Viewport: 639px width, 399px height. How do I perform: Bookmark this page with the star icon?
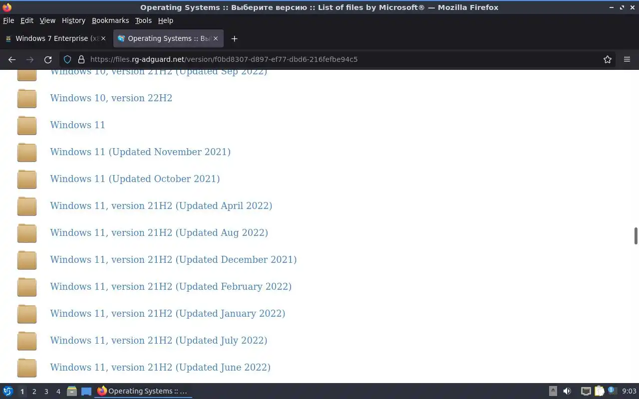(x=608, y=59)
